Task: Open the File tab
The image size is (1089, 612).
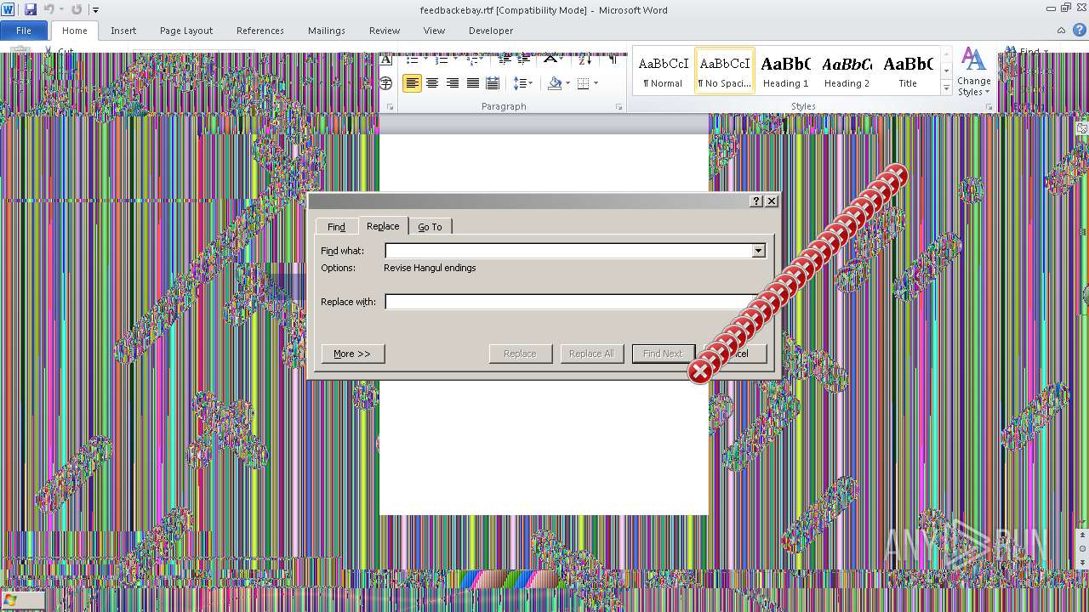Action: click(24, 31)
